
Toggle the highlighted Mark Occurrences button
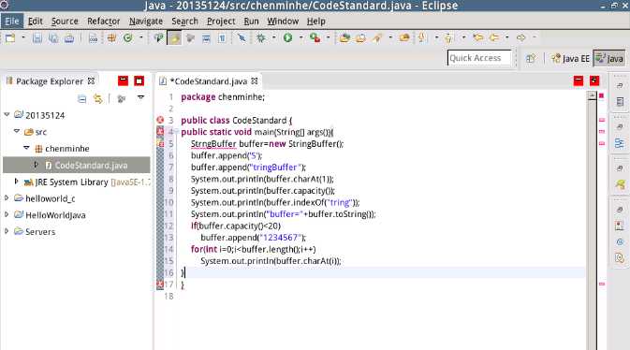click(174, 38)
